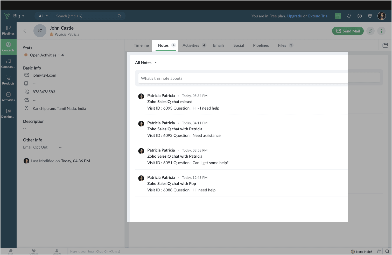Open the Social tab
The width and height of the screenshot is (392, 255).
click(x=239, y=45)
